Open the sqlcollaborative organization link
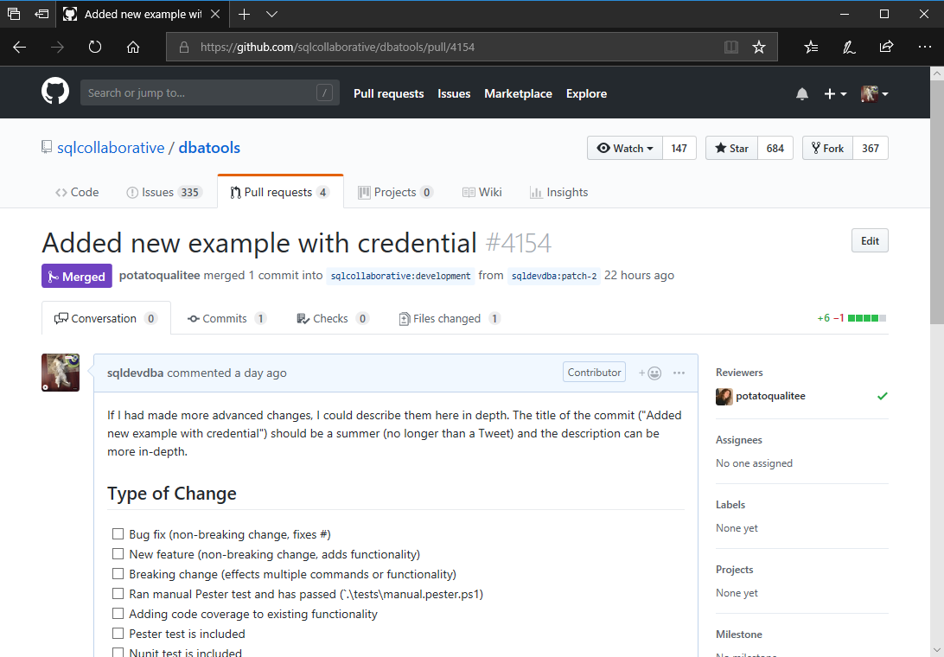The height and width of the screenshot is (657, 944). tap(110, 148)
